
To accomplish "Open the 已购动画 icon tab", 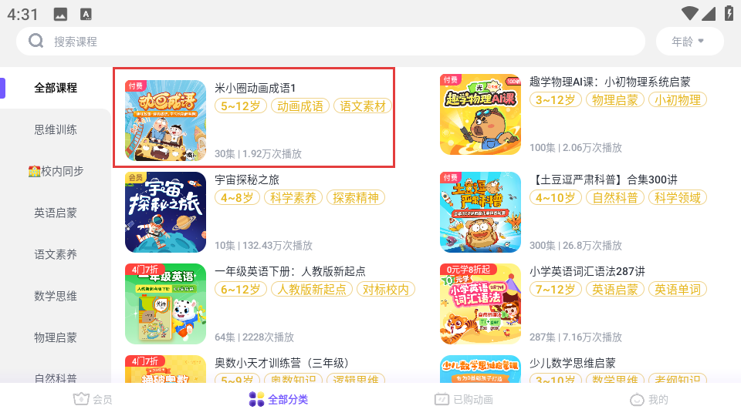I will coord(442,399).
